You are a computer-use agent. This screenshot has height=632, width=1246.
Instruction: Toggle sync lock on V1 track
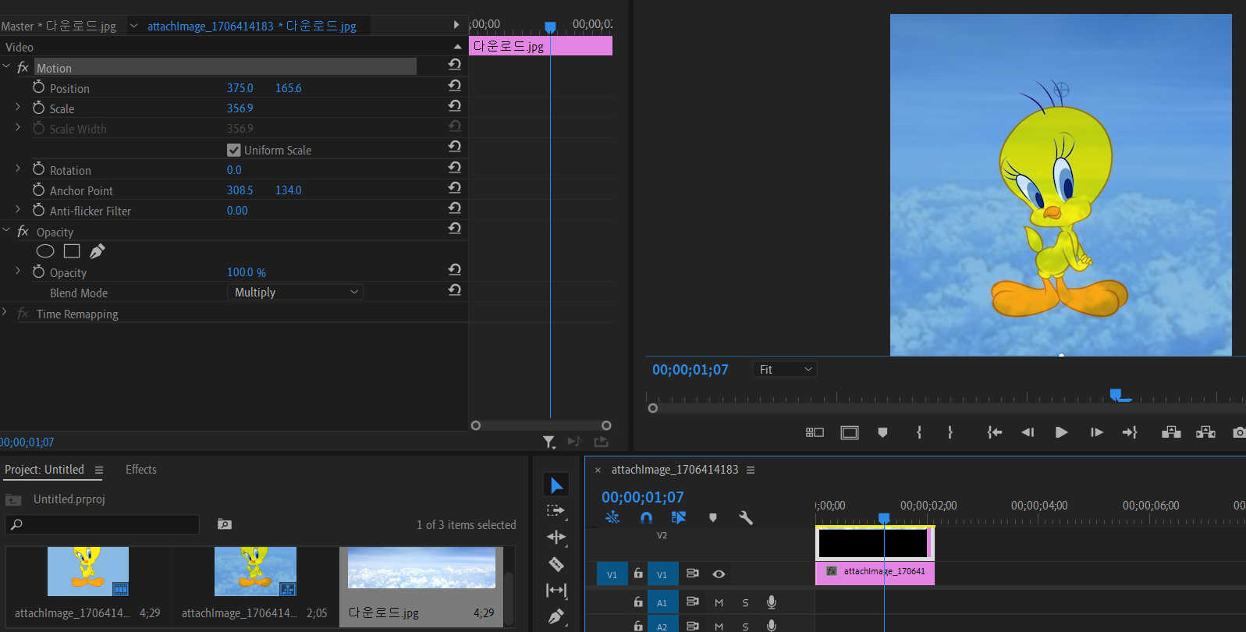pos(692,573)
